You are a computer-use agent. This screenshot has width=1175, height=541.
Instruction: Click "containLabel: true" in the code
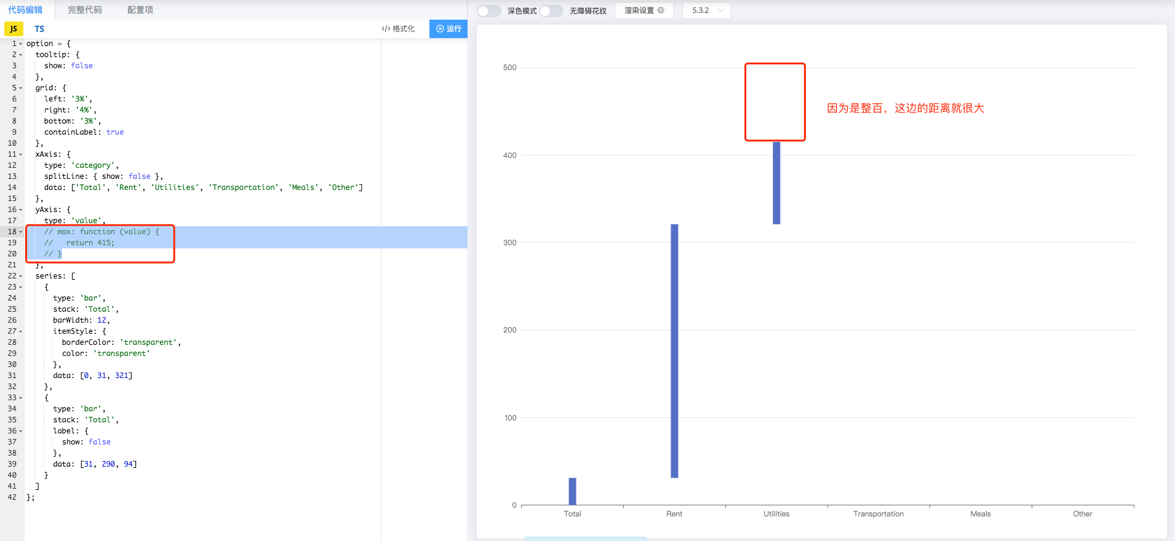84,132
